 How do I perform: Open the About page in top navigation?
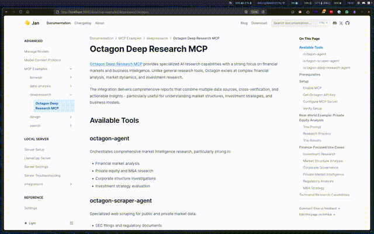tap(100, 23)
